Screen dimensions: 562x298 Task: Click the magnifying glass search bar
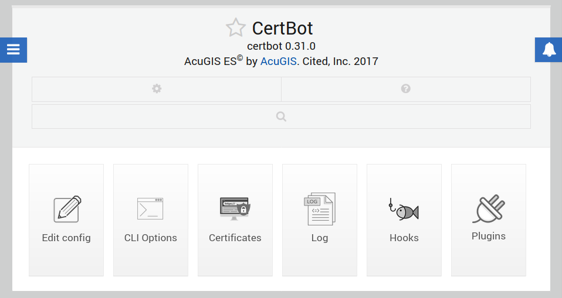(x=281, y=117)
